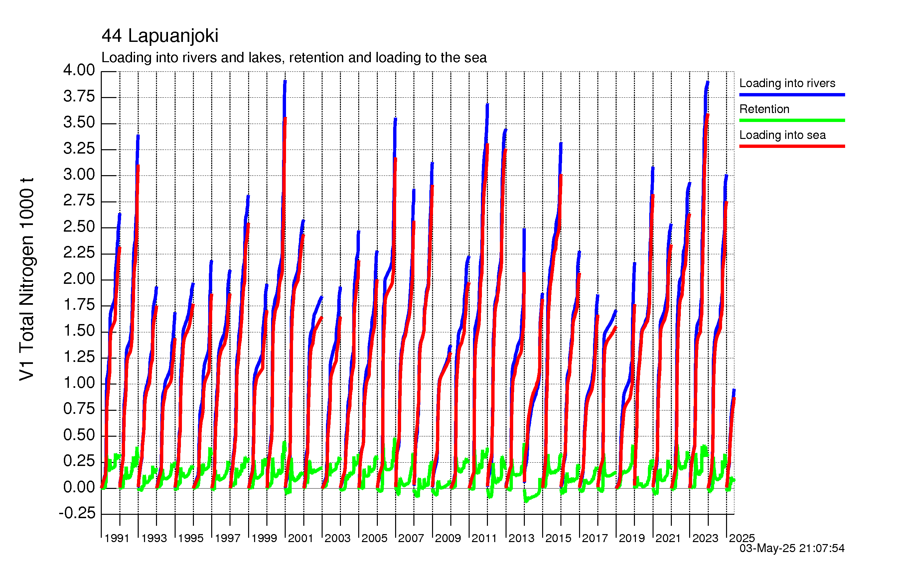Click the y-axis value 1.25
Viewport: 898px width, 565px height.
79,357
